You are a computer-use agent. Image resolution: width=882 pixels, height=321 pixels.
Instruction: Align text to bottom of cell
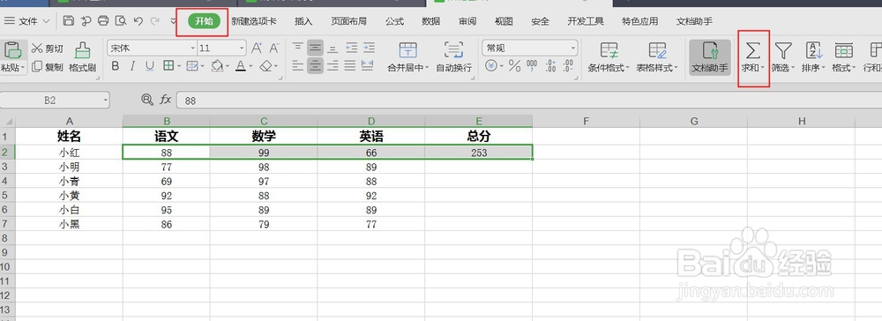point(333,49)
